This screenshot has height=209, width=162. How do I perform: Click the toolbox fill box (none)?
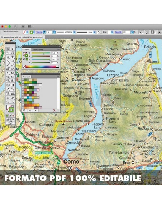point(8,106)
